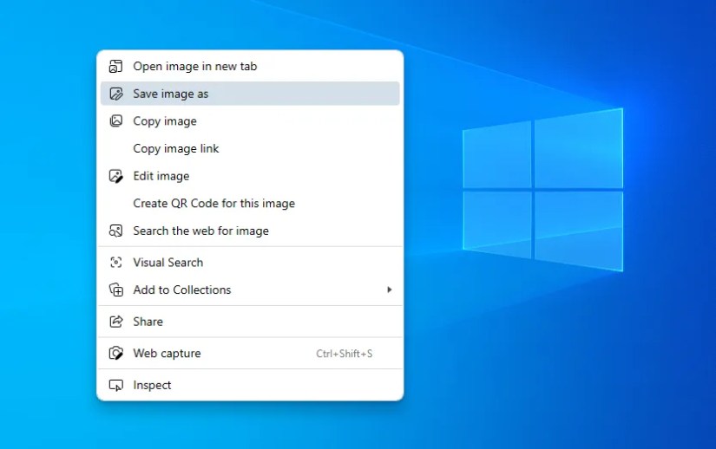This screenshot has height=449, width=716.
Task: Click the Add to Collections icon
Action: click(x=116, y=290)
